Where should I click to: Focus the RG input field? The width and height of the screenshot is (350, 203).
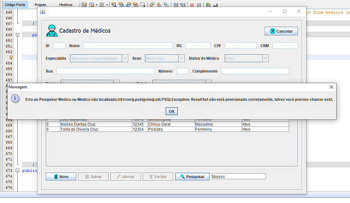coord(198,46)
